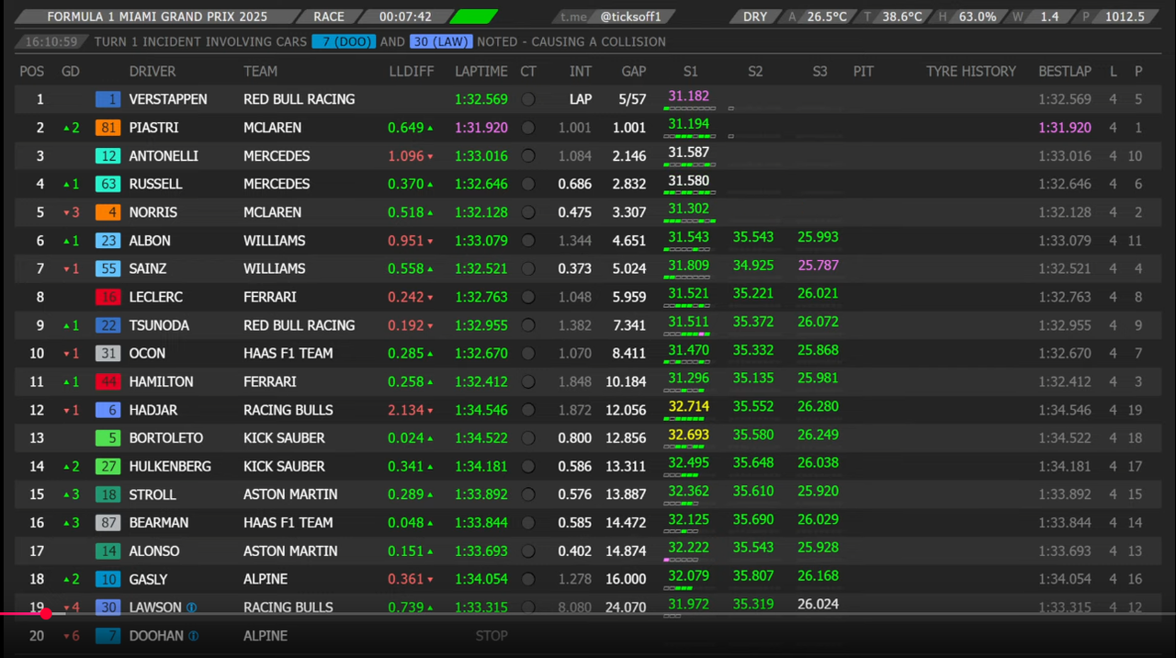
Task: Click the LLDIFF column header
Action: point(412,72)
